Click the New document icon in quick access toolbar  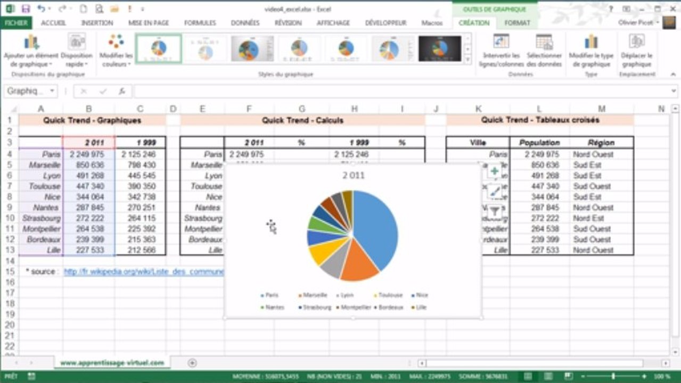(x=84, y=9)
